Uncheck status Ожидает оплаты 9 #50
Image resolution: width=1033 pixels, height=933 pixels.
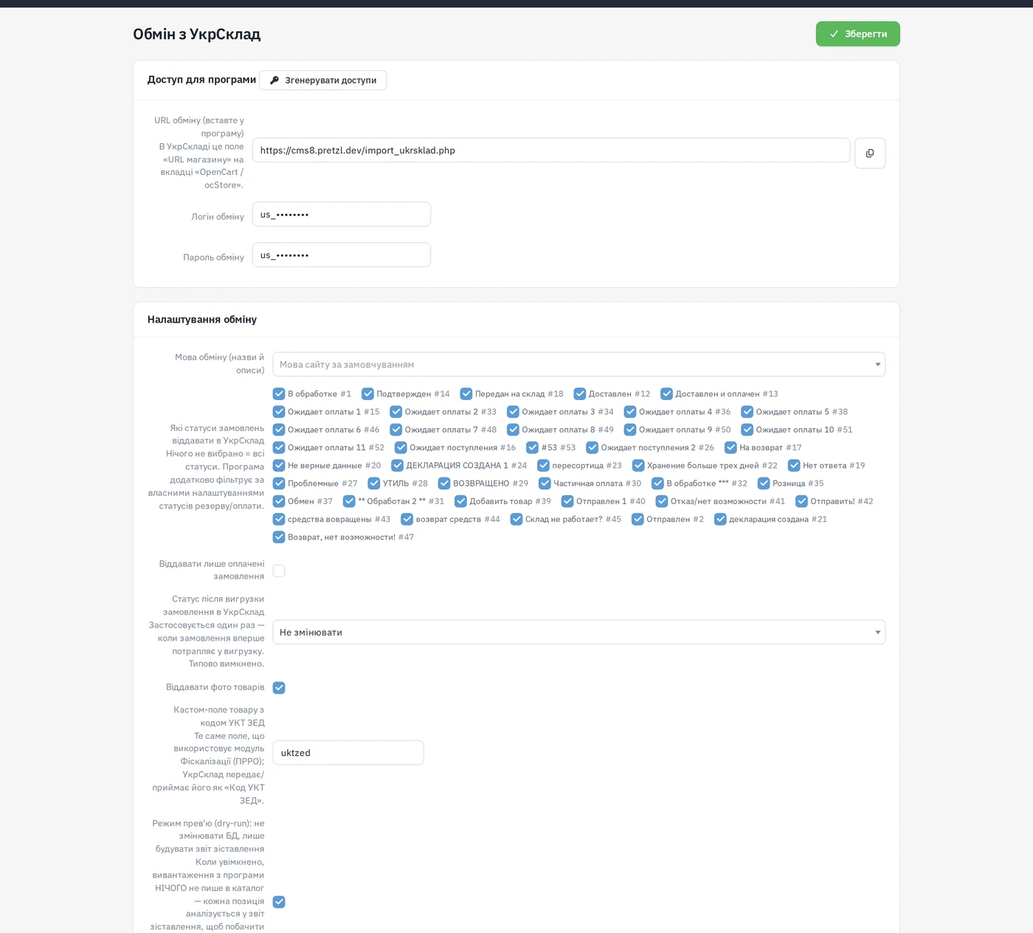click(x=630, y=430)
